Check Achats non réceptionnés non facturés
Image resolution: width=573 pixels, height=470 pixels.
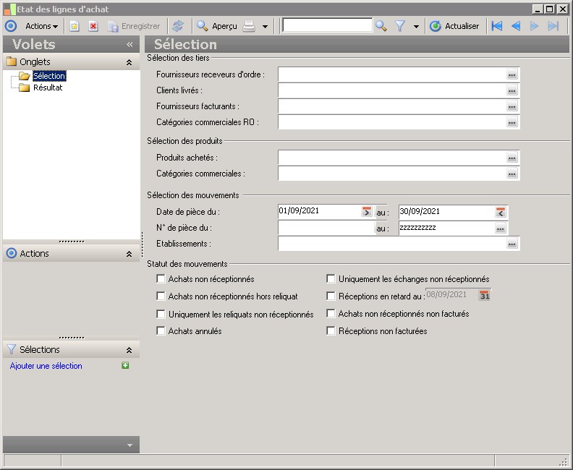pos(331,313)
